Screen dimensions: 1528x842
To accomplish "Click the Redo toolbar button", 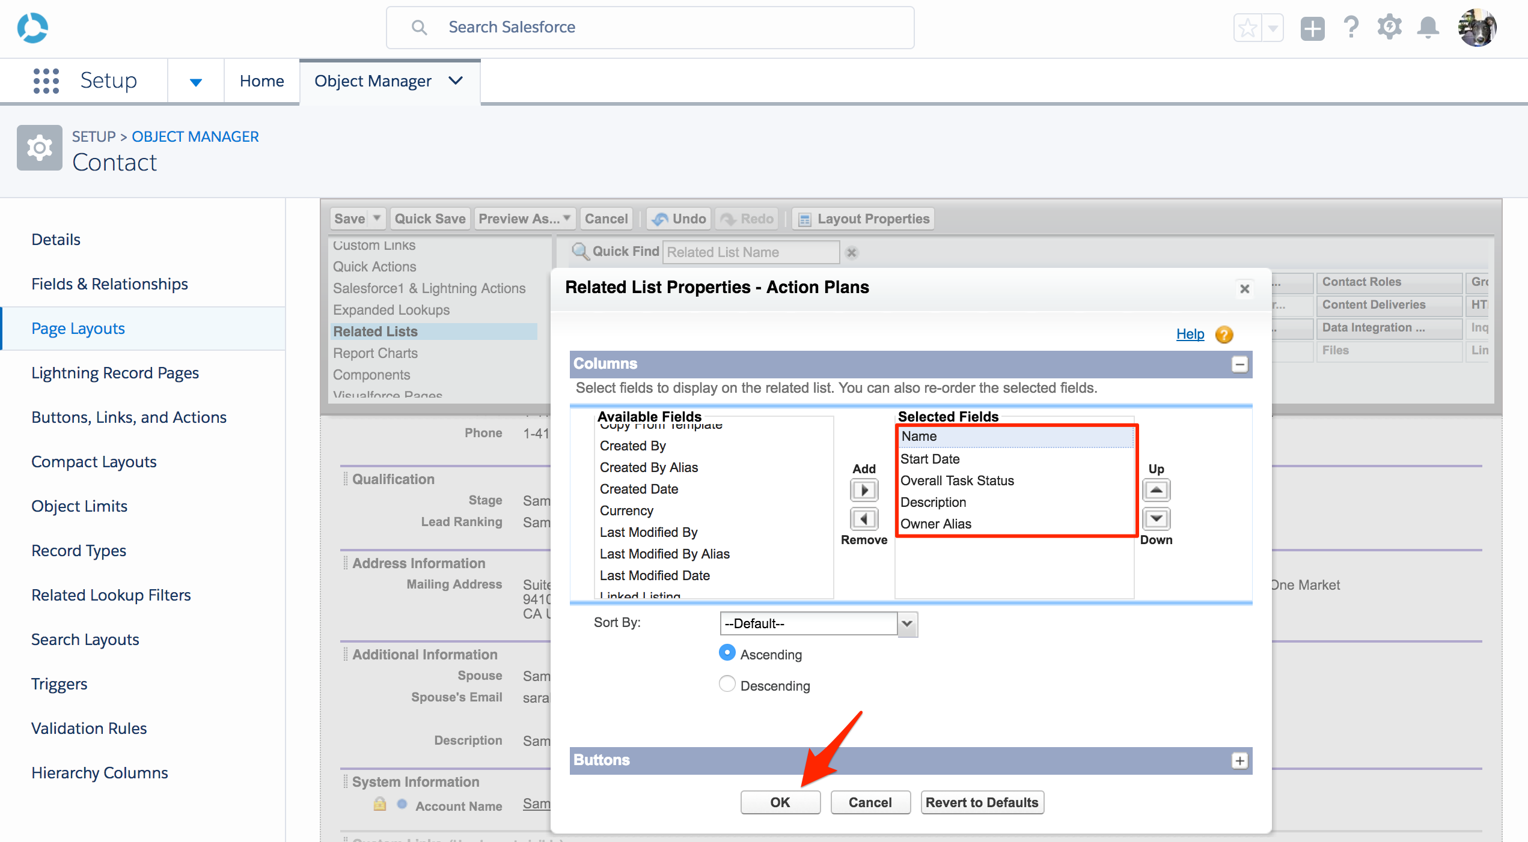I will (x=747, y=219).
